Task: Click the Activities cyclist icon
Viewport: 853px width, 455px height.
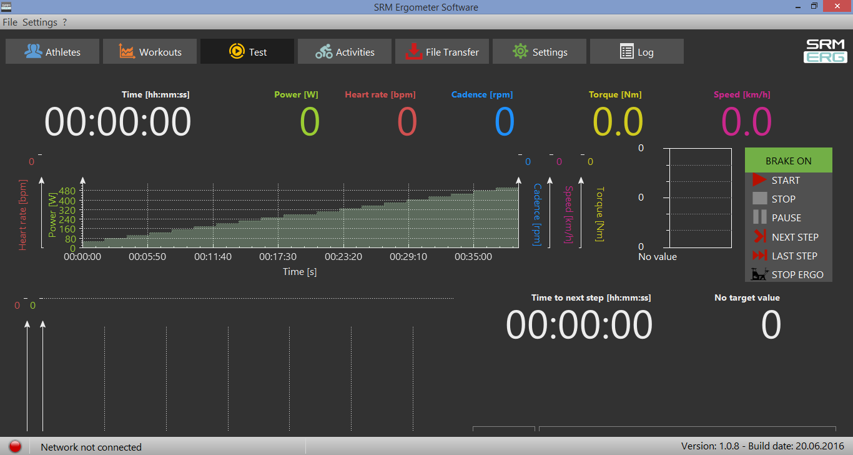Action: pyautogui.click(x=323, y=51)
